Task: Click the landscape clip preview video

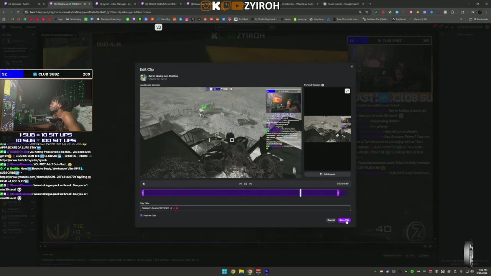Action: [x=221, y=133]
